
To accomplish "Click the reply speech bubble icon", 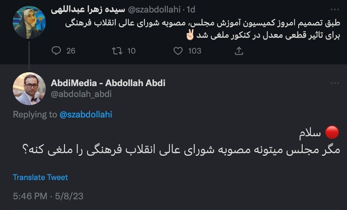I will pyautogui.click(x=57, y=51).
